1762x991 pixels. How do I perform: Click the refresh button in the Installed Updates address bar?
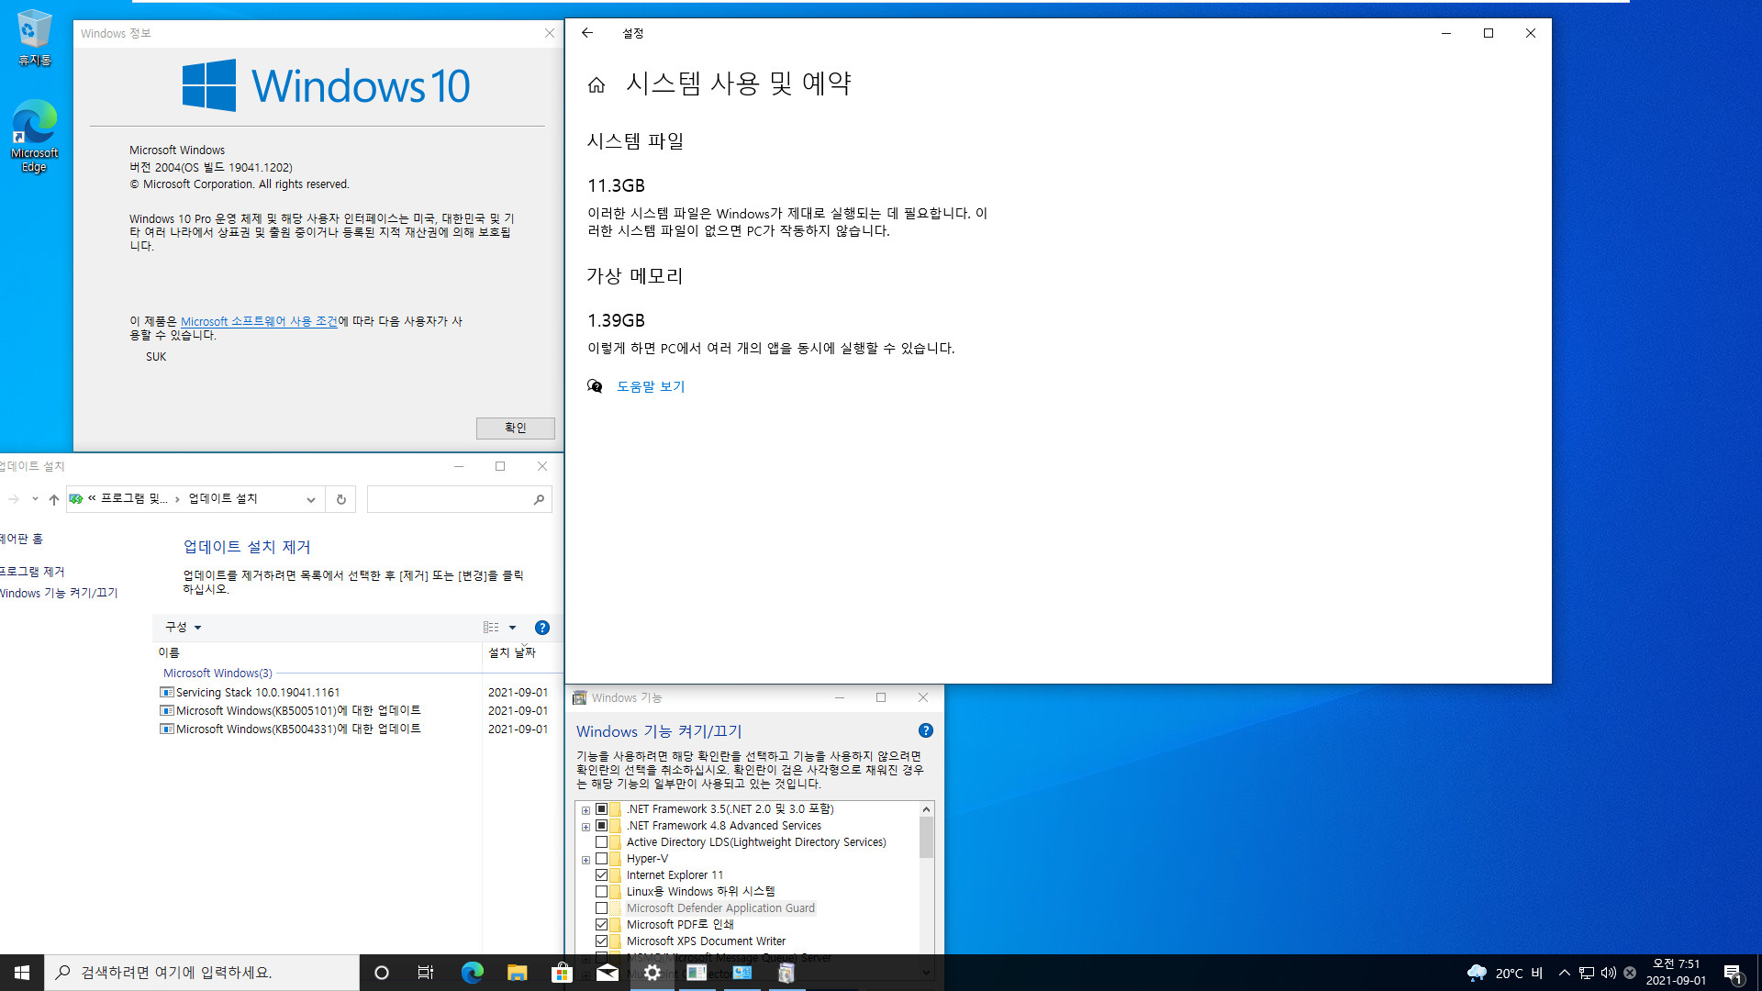(x=340, y=499)
